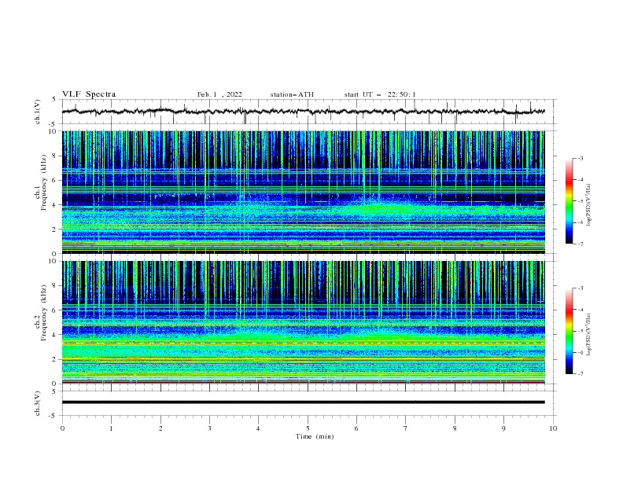Click time axis tick label "6"

coord(356,428)
